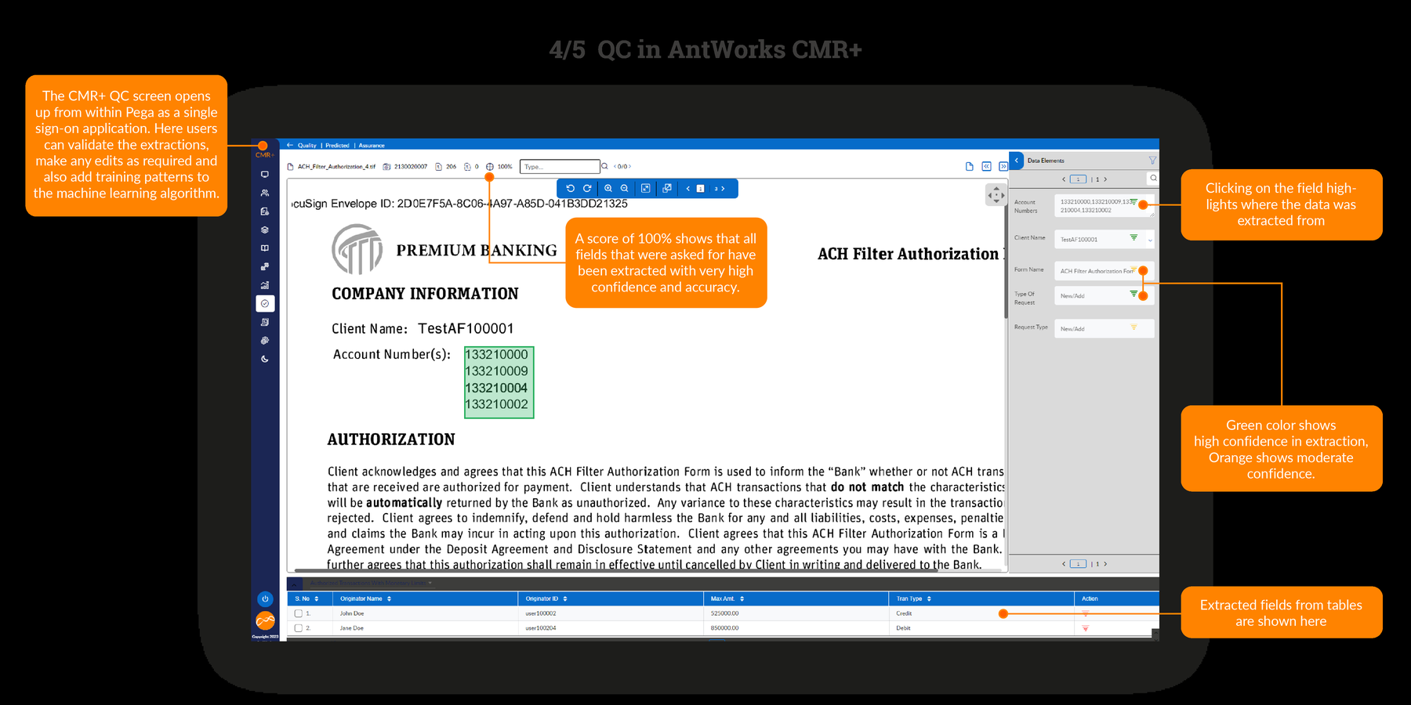Go to previous page in blue toolbar
This screenshot has width=1411, height=705.
click(688, 188)
